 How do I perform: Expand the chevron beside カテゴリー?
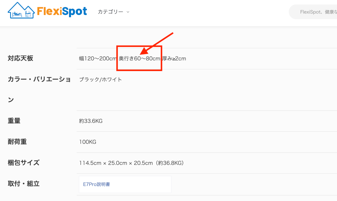coord(128,12)
